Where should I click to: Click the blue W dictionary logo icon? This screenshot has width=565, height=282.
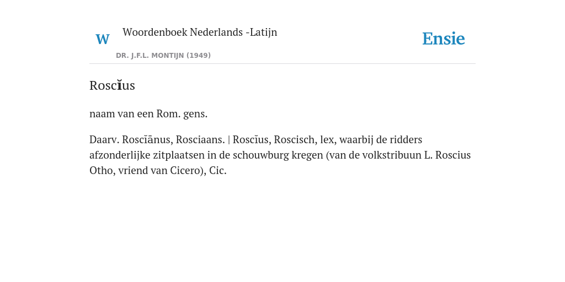103,39
